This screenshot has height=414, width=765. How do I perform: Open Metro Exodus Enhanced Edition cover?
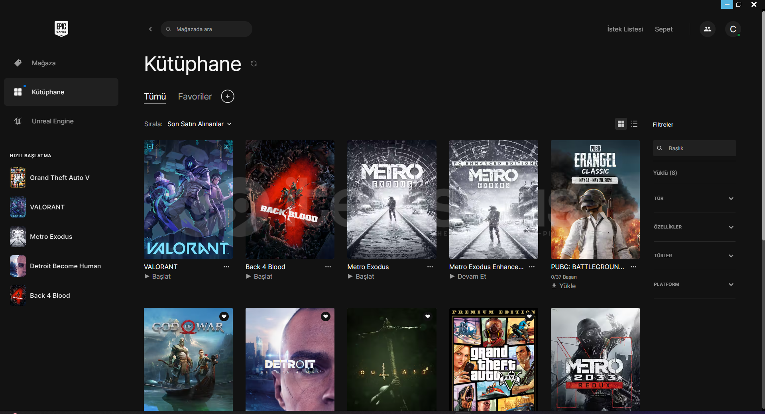(x=494, y=199)
